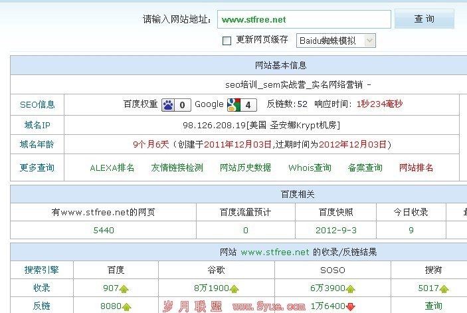Click green arrow next to 8080 backlinks

pyautogui.click(x=127, y=306)
